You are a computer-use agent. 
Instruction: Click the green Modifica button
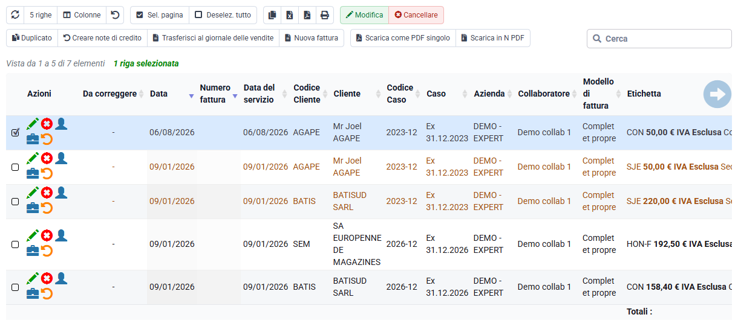(x=364, y=15)
